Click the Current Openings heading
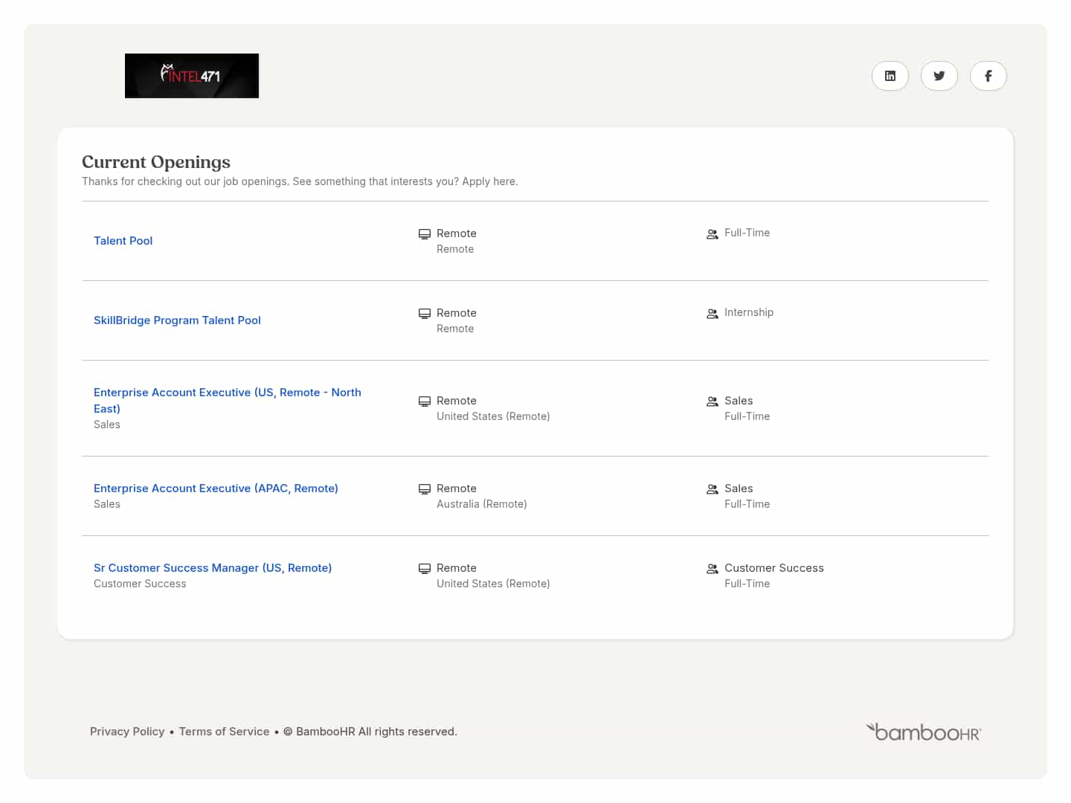The image size is (1071, 803). click(x=155, y=161)
